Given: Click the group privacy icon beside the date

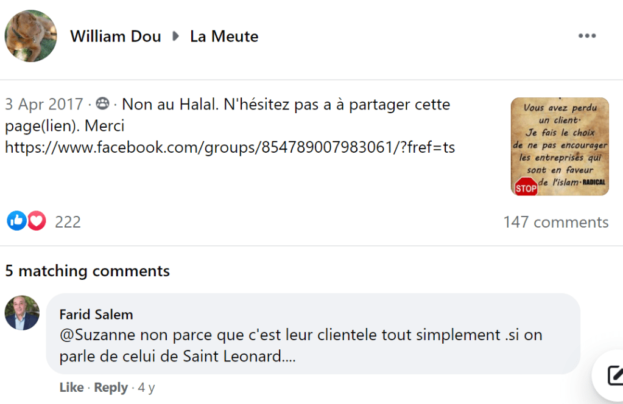Looking at the screenshot, I should click(103, 104).
